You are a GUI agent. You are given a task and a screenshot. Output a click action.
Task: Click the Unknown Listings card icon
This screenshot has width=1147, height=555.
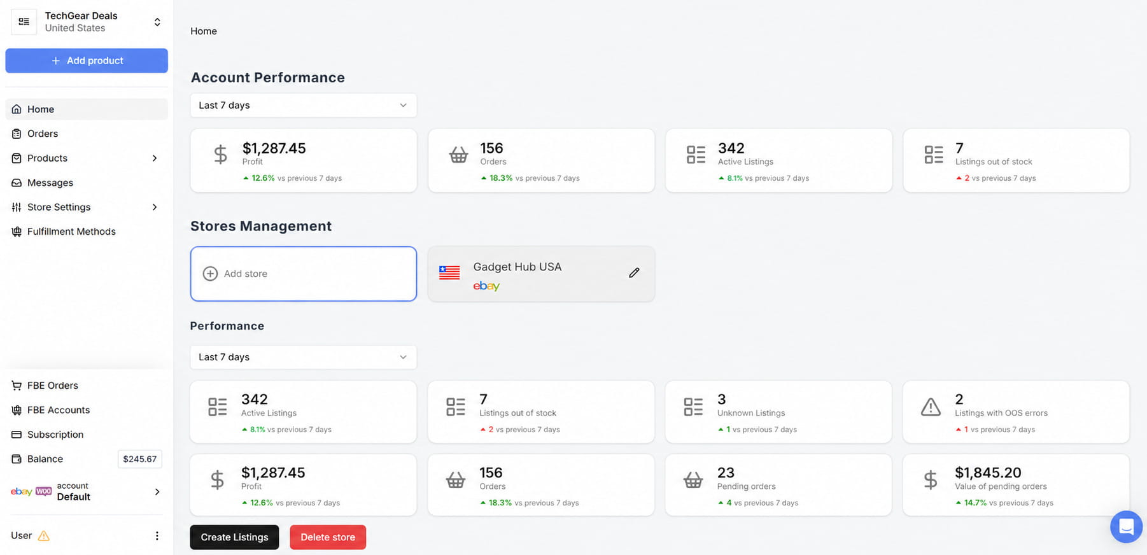tap(694, 407)
